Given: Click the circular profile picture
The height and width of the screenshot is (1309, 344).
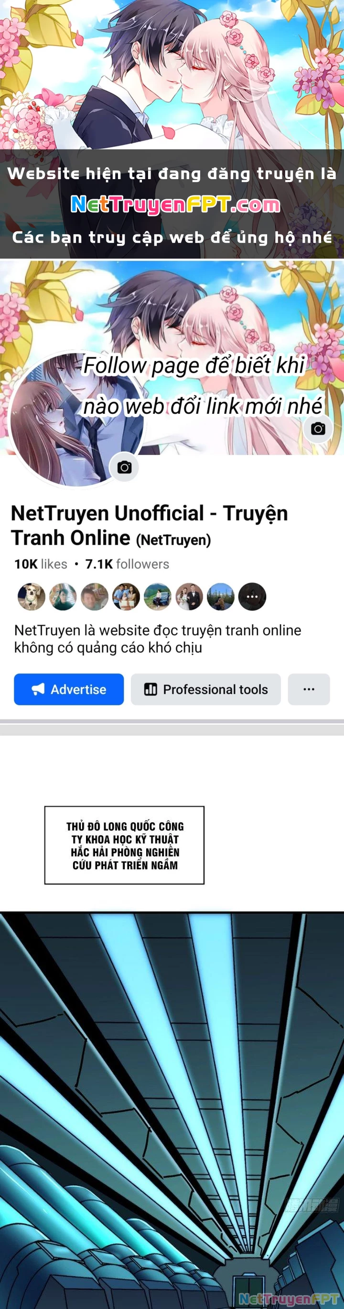Looking at the screenshot, I should point(76,420).
